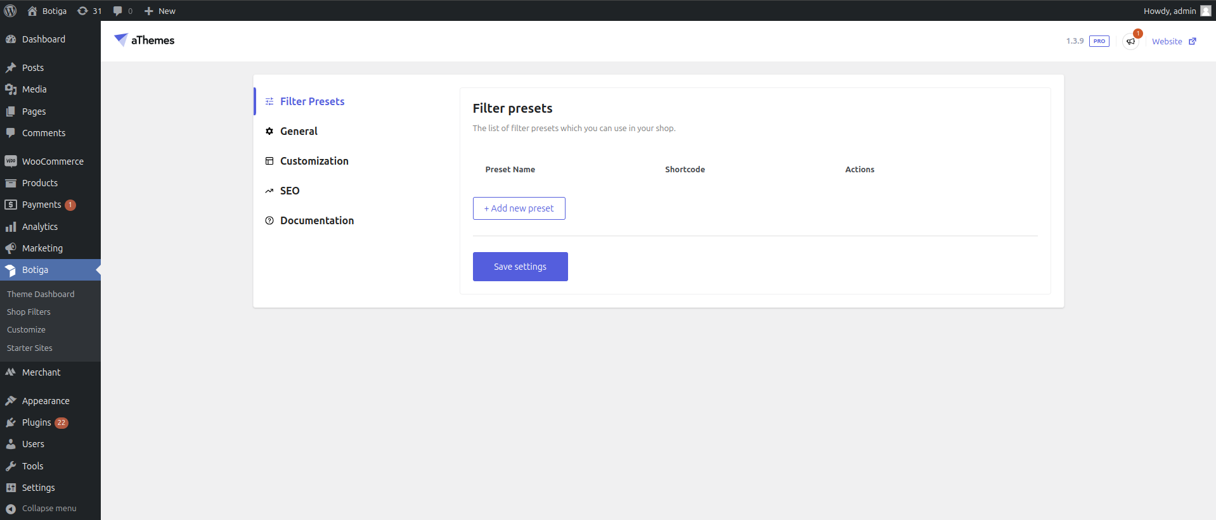
Task: Open the Documentation tab
Action: [x=316, y=220]
